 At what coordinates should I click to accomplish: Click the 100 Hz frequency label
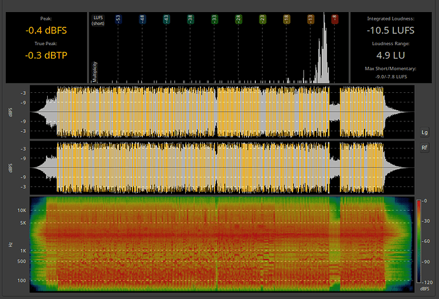coord(22,281)
